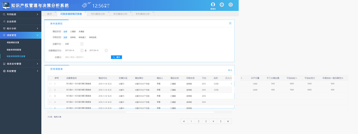Open the end date picker dropdown arrow
Image resolution: width=358 pixels, height=134 pixels.
(106, 51)
